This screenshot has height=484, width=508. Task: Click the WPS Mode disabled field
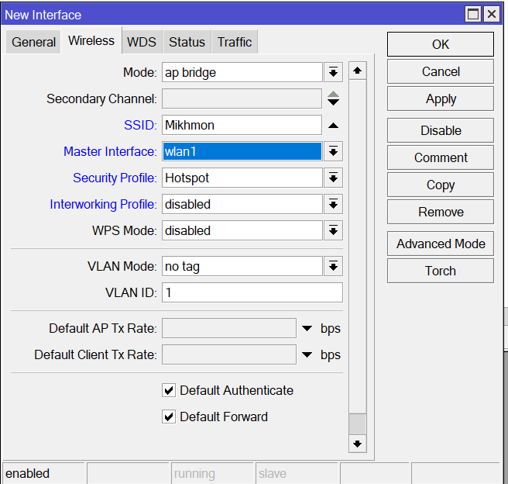point(242,230)
